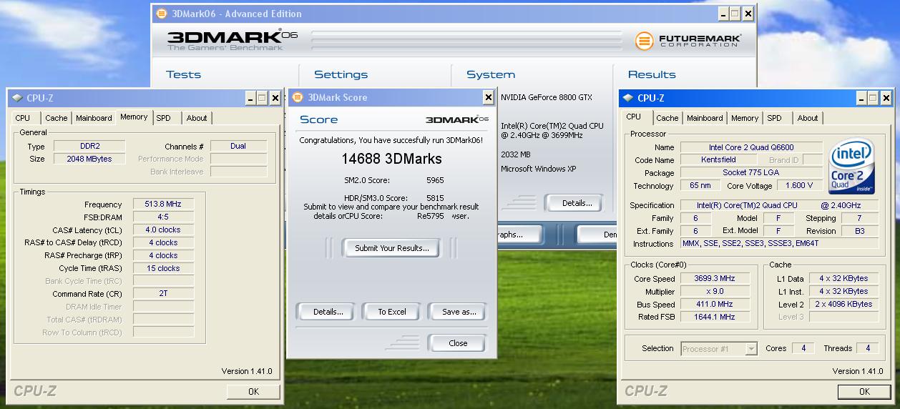The width and height of the screenshot is (900, 409).
Task: Switch to CPU tab in left CPU-Z window
Action: pyautogui.click(x=23, y=118)
